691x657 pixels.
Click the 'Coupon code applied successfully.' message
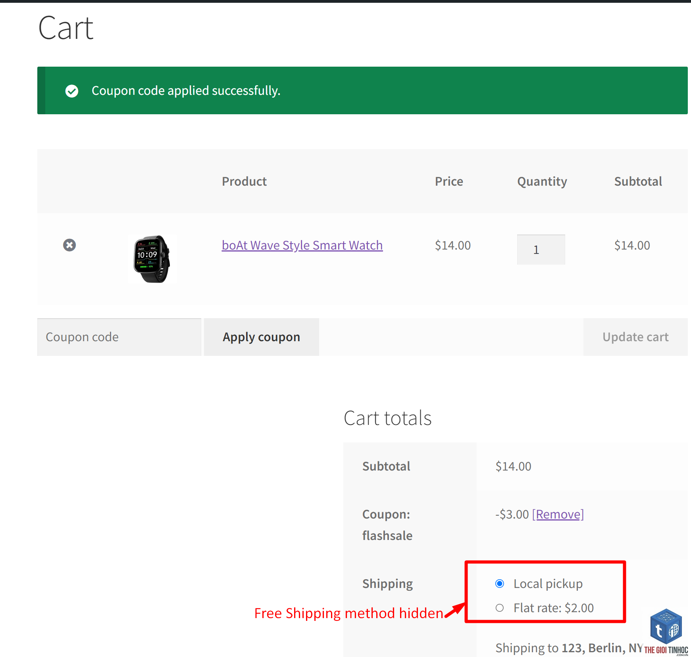(x=186, y=91)
